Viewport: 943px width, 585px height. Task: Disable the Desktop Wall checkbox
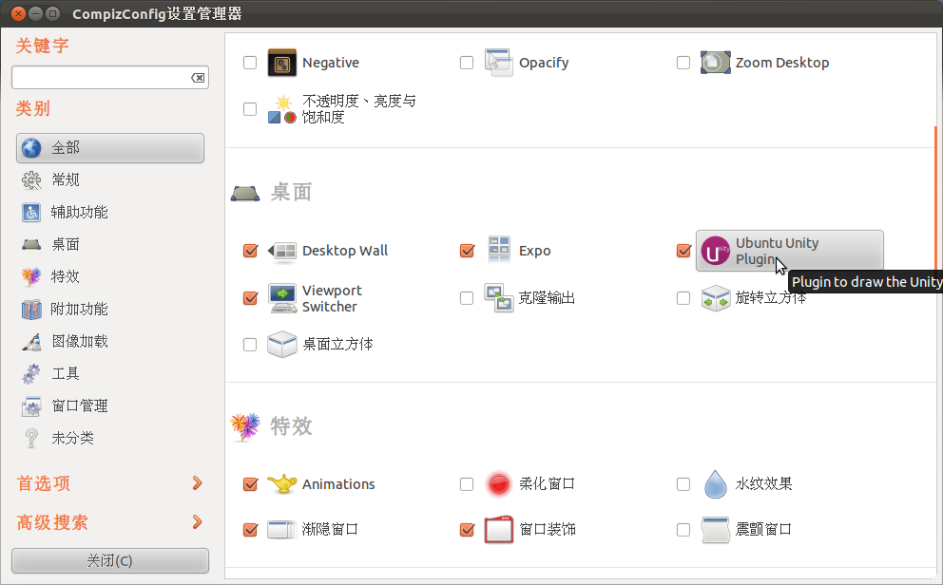(x=250, y=251)
